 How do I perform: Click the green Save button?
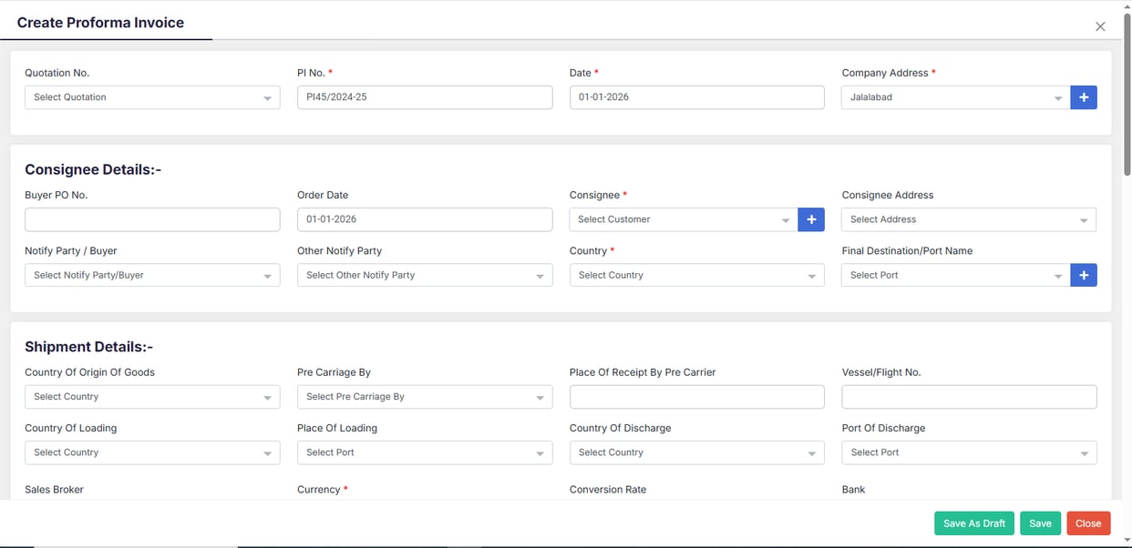pyautogui.click(x=1040, y=523)
